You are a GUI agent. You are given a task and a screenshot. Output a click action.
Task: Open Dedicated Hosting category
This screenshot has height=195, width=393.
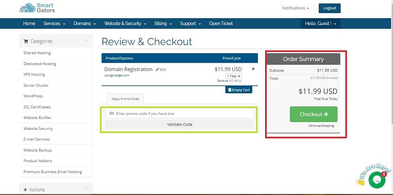coord(40,64)
